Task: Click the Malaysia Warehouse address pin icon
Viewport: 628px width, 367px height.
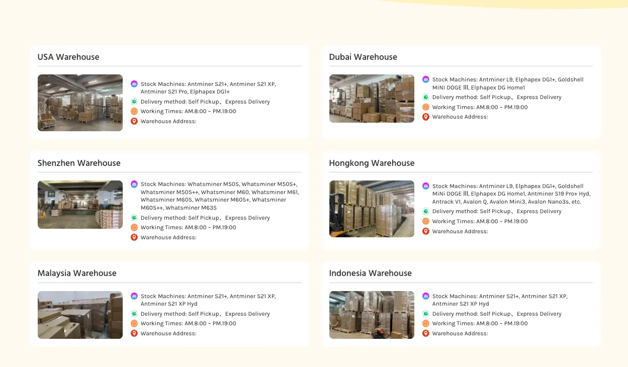Action: coord(134,333)
